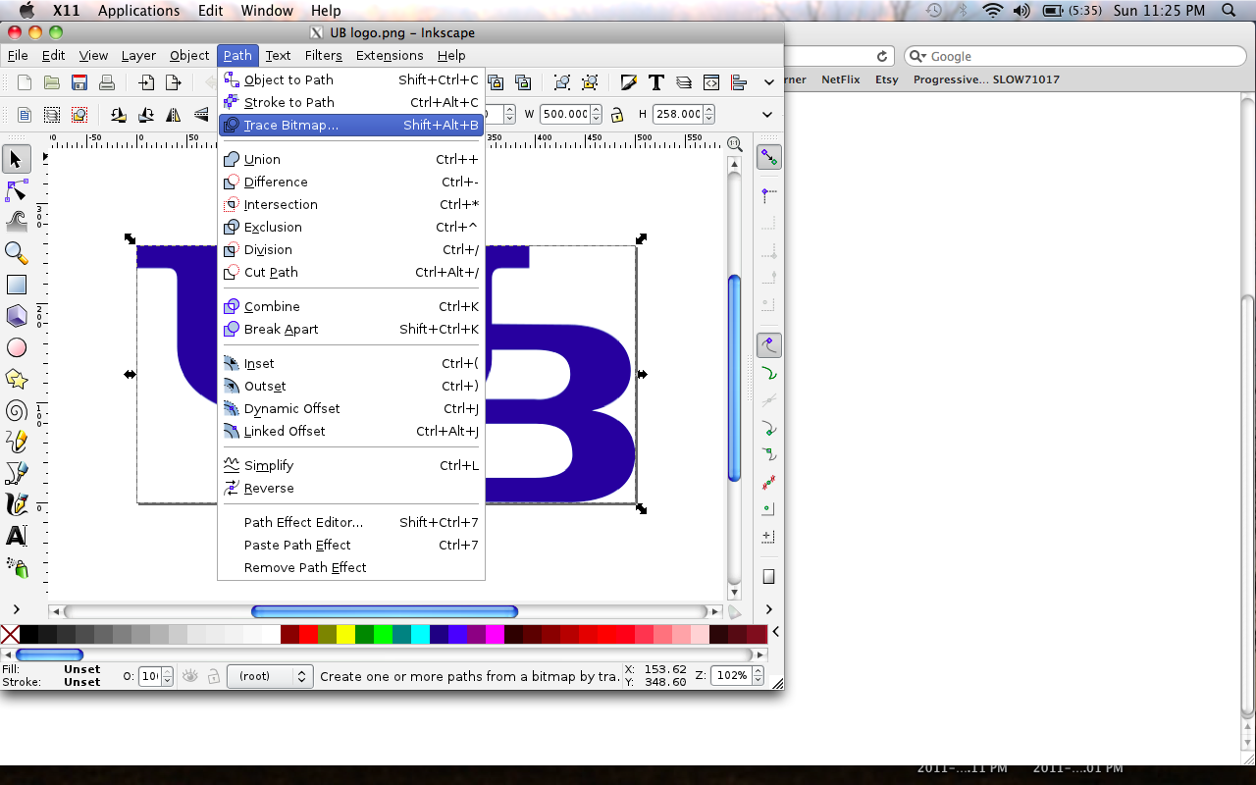
Task: Select the Pencil freehand tool
Action: [17, 442]
